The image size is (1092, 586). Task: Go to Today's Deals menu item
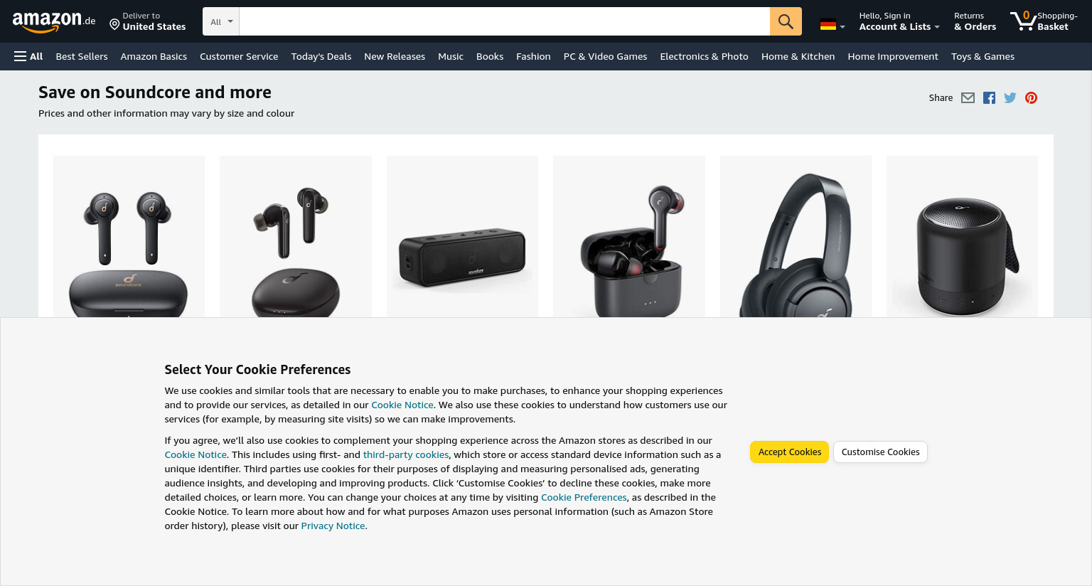coord(321,56)
